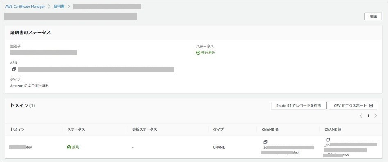Click the 削除 delete button
This screenshot has width=388, height=162.
tap(373, 16)
